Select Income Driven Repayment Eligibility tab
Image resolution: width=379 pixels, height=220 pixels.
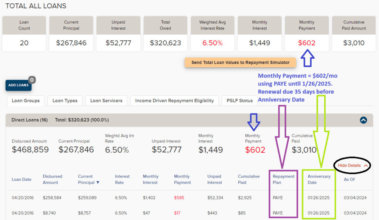174,101
